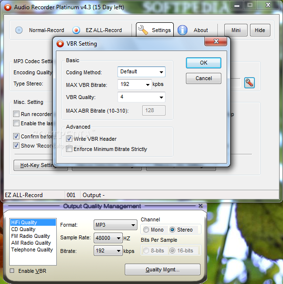Image resolution: width=283 pixels, height=284 pixels.
Task: Click the Settings wrench icon
Action: [x=143, y=30]
